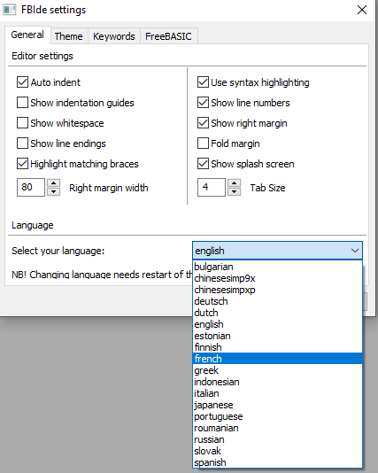Viewport: 378px width, 473px height.
Task: Pick spanish at bottom of list
Action: [x=277, y=462]
